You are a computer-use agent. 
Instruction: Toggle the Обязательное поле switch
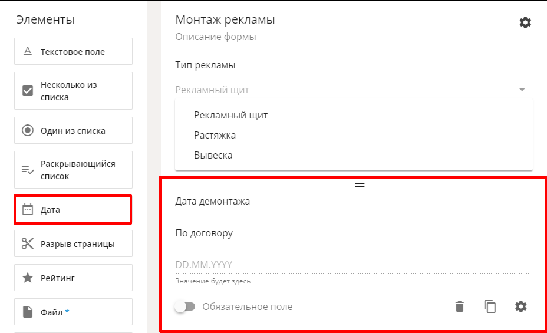[185, 306]
